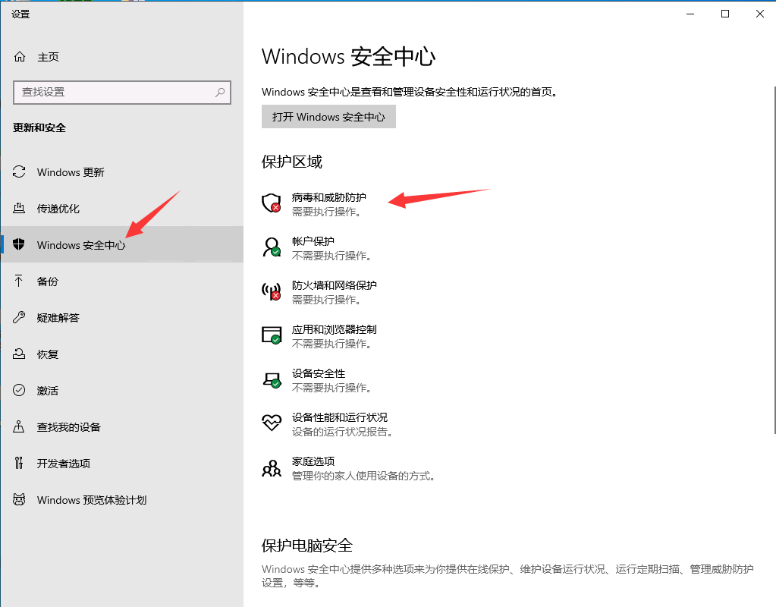Screen dimensions: 776x607
Task: Open 病毒和威胁防护 protection area
Action: point(328,197)
